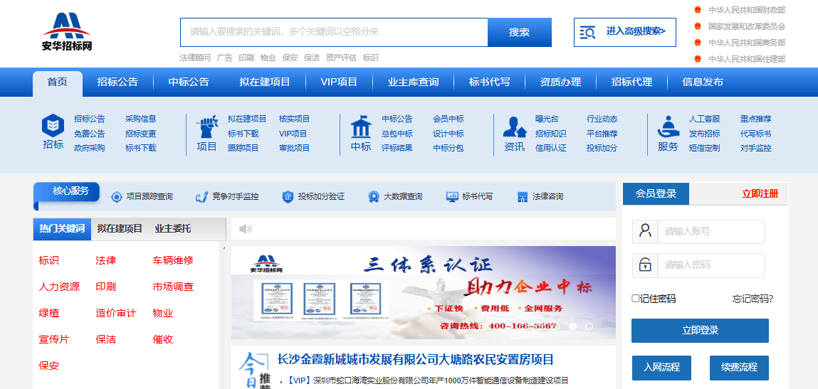
Task: Click the 立即登录 button
Action: 700,331
